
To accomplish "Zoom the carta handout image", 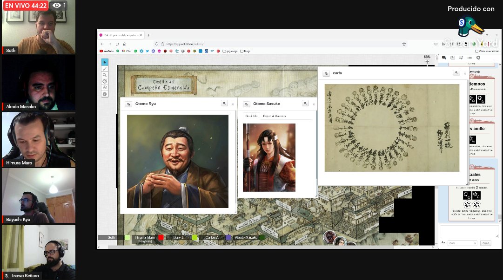I will pyautogui.click(x=456, y=72).
